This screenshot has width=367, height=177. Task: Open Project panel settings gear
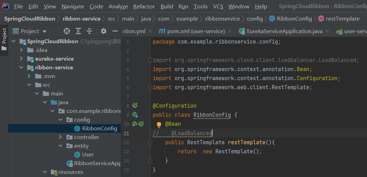pos(103,31)
